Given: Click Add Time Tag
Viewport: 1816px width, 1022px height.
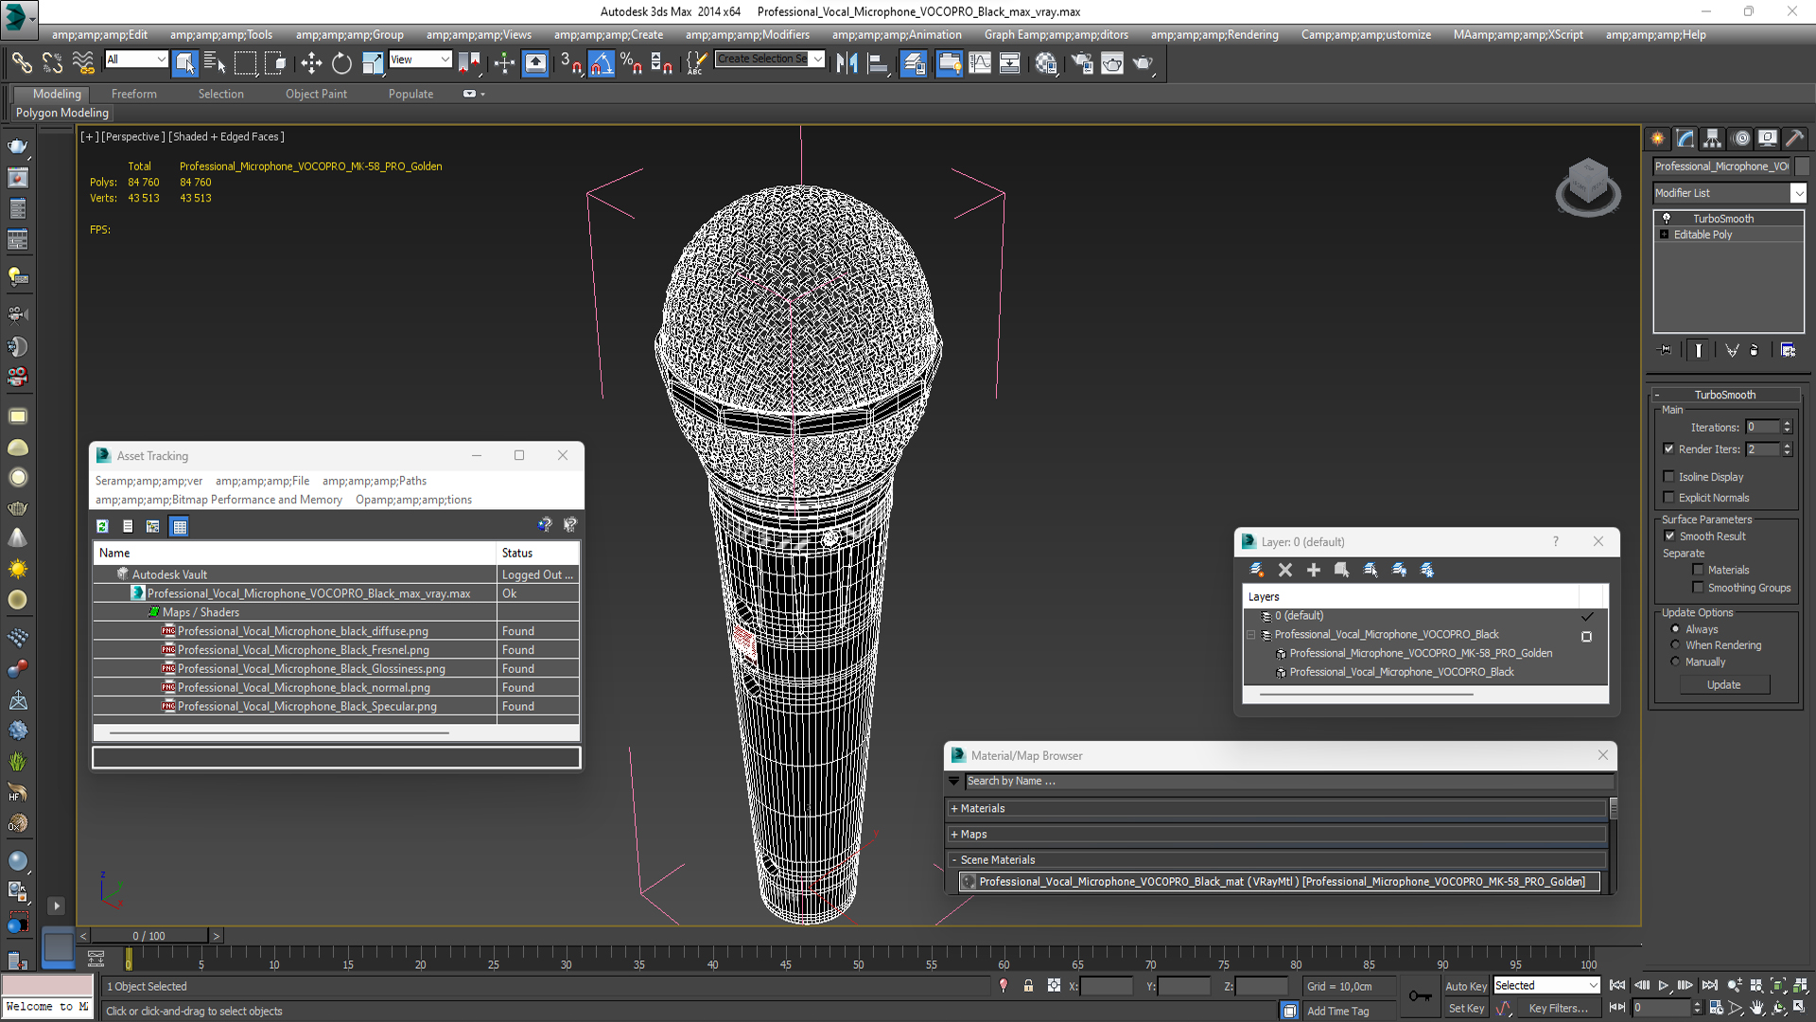Looking at the screenshot, I should 1337,1012.
